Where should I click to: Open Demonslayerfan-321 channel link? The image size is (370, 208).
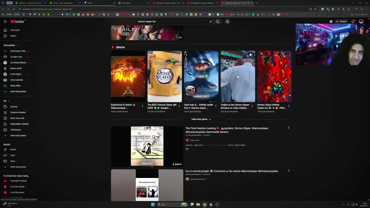pyautogui.click(x=198, y=179)
